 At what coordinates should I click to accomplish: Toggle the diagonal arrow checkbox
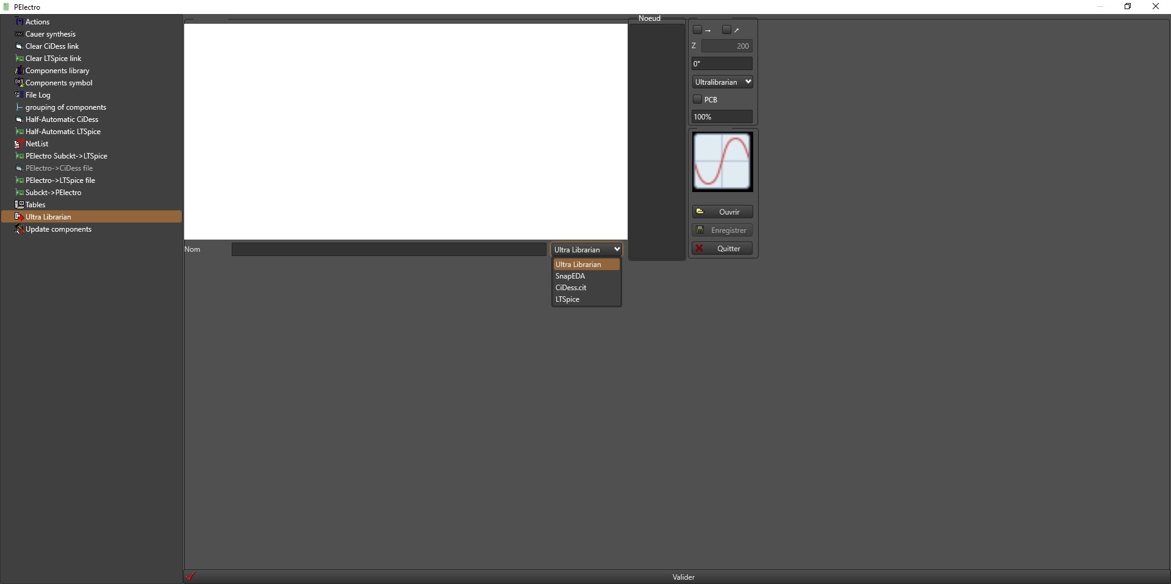726,30
